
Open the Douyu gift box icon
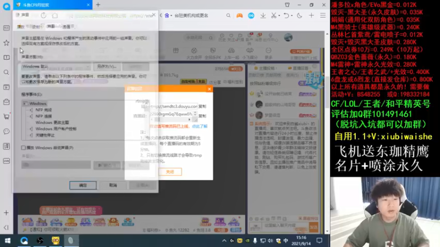pos(175,50)
